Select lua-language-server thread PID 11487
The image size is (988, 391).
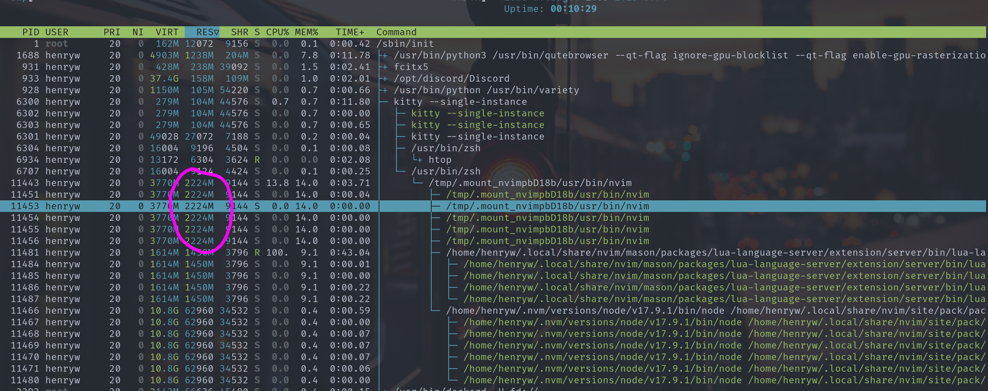[x=493, y=299]
